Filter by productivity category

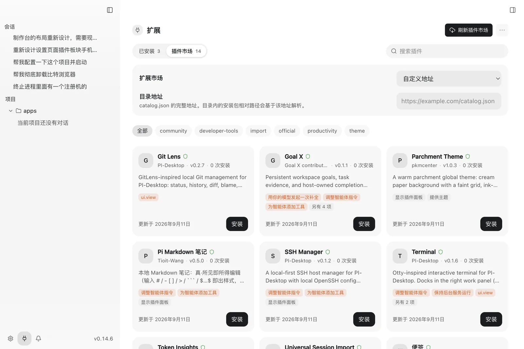(322, 131)
